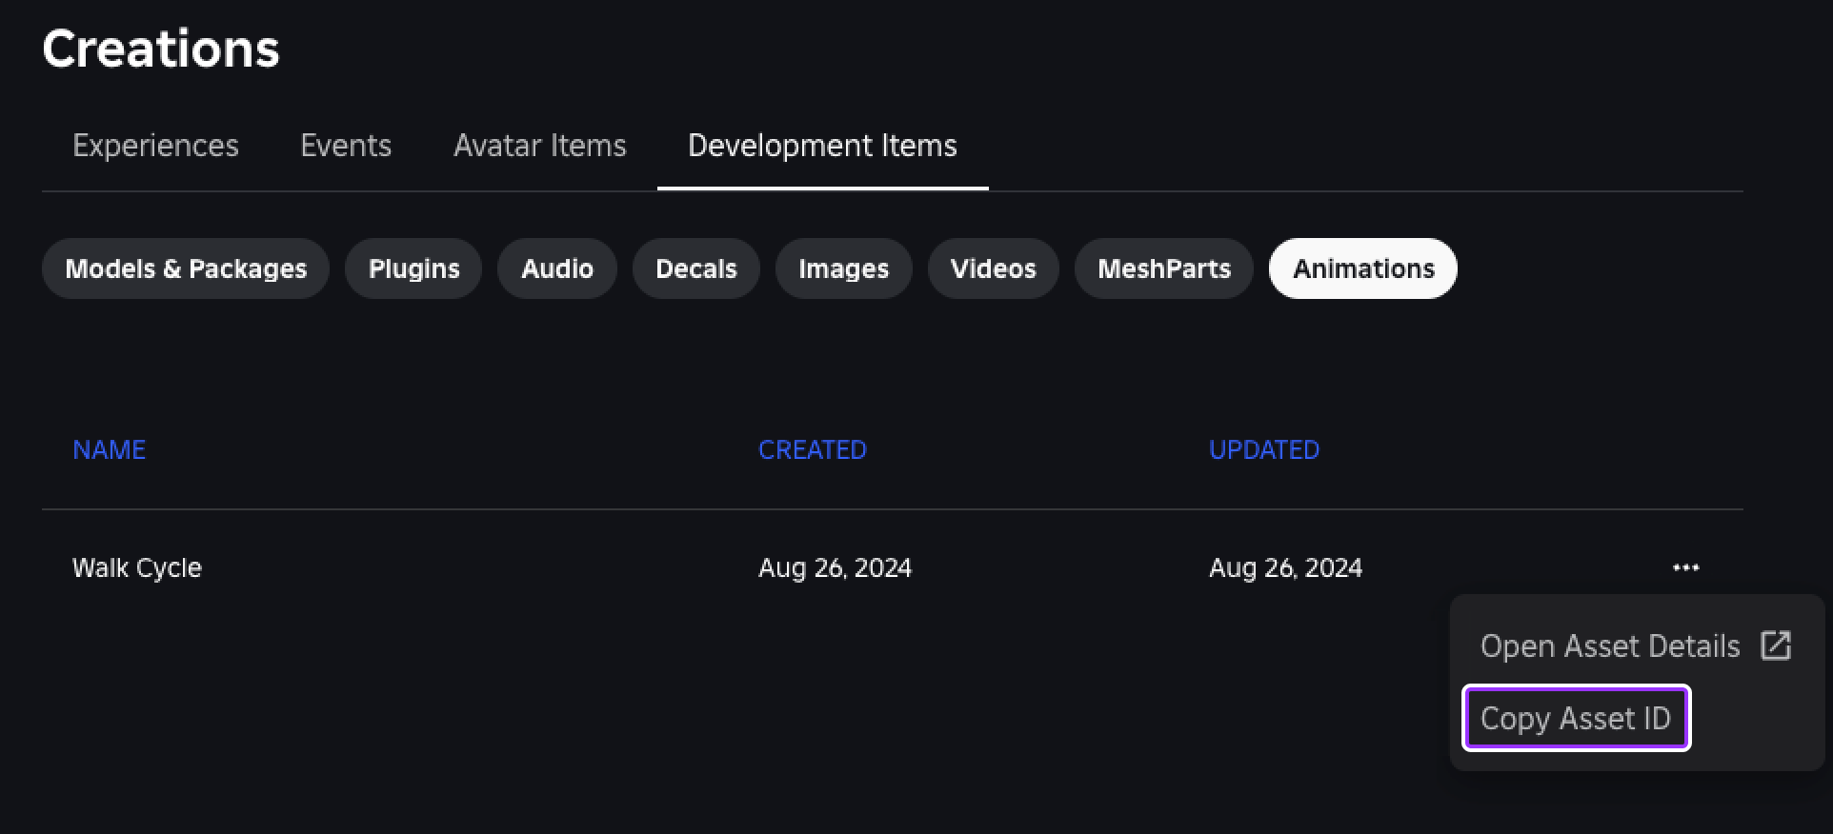Sort by the CREATED column header
The width and height of the screenshot is (1833, 834).
point(813,449)
